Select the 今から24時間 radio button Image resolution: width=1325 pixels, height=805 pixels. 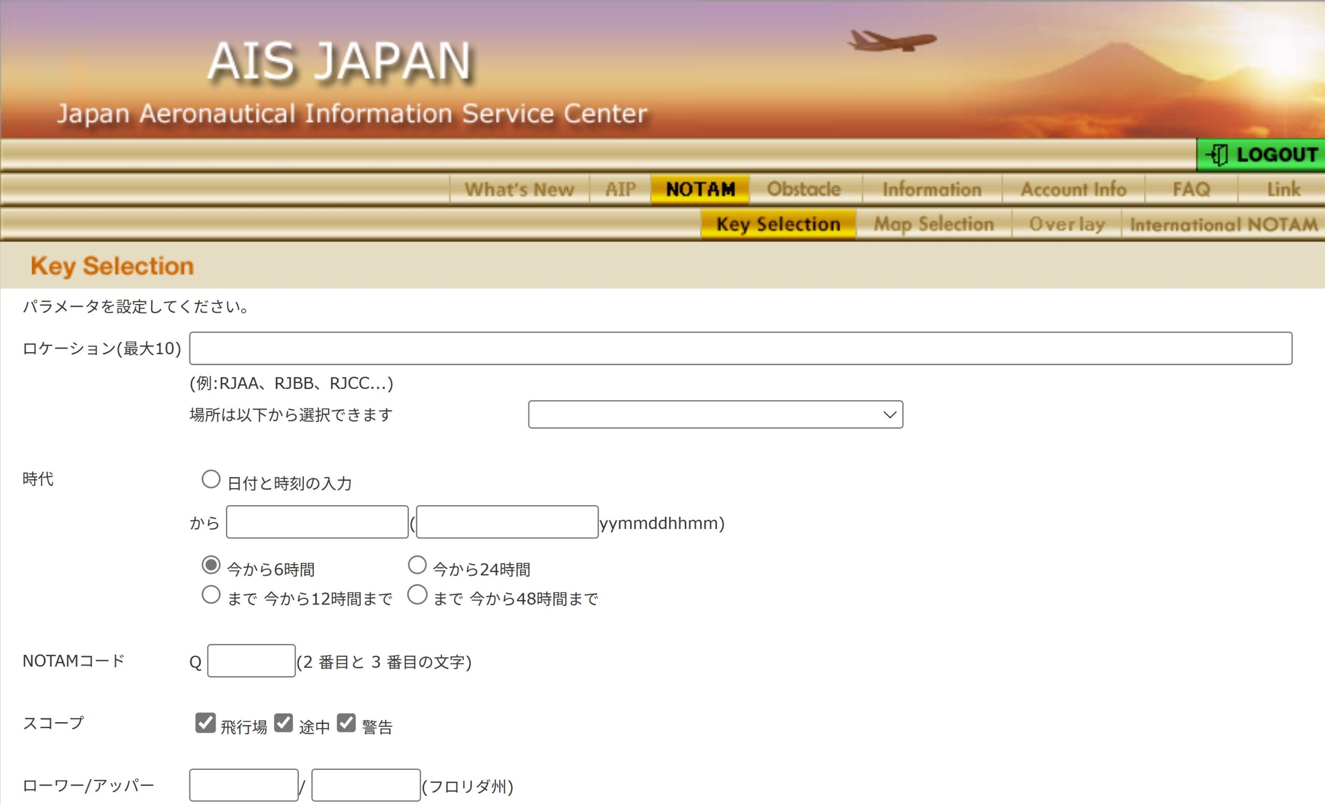(x=417, y=565)
